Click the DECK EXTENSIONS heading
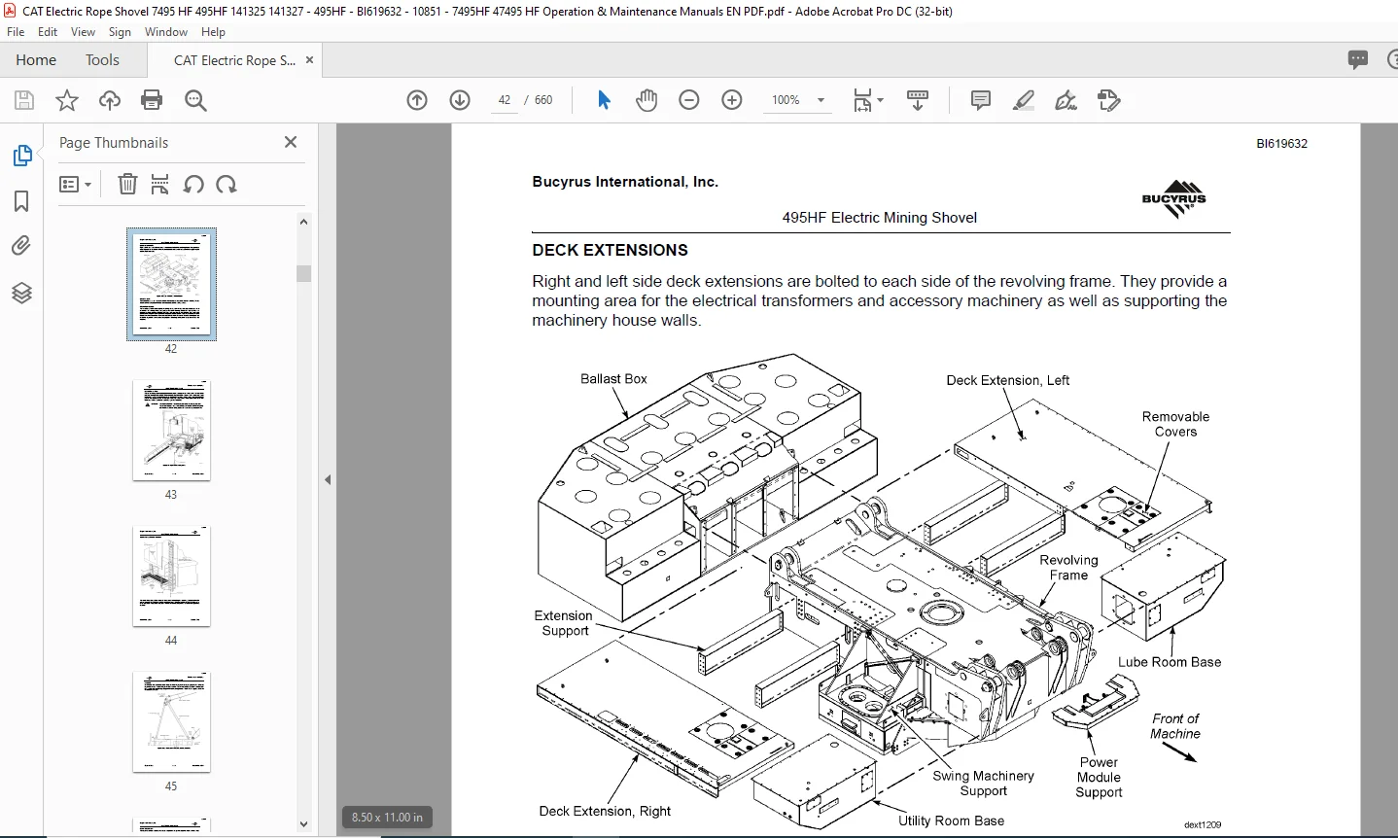Viewport: 1398px width, 838px height. (610, 250)
